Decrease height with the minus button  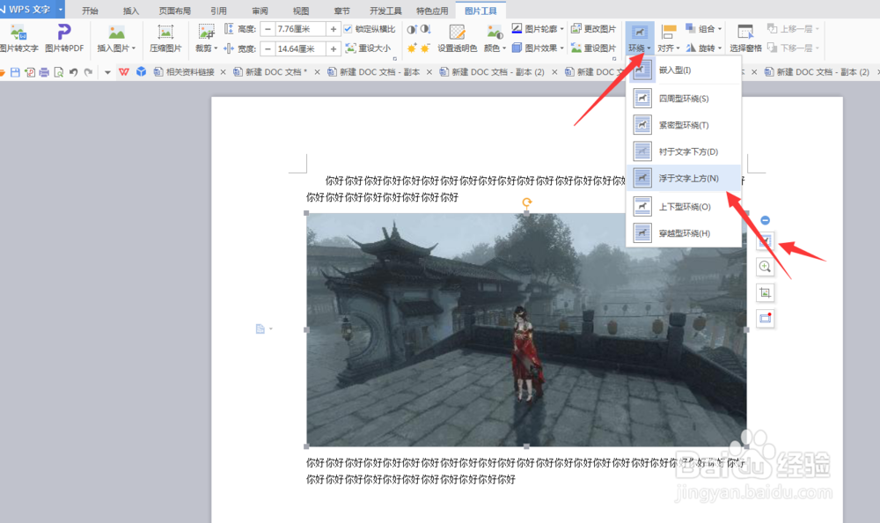click(x=268, y=29)
